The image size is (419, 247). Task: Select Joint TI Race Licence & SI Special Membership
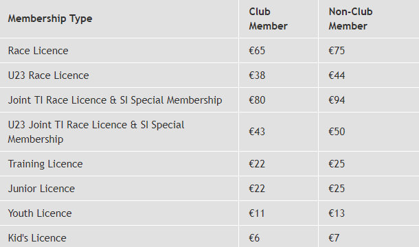click(115, 100)
